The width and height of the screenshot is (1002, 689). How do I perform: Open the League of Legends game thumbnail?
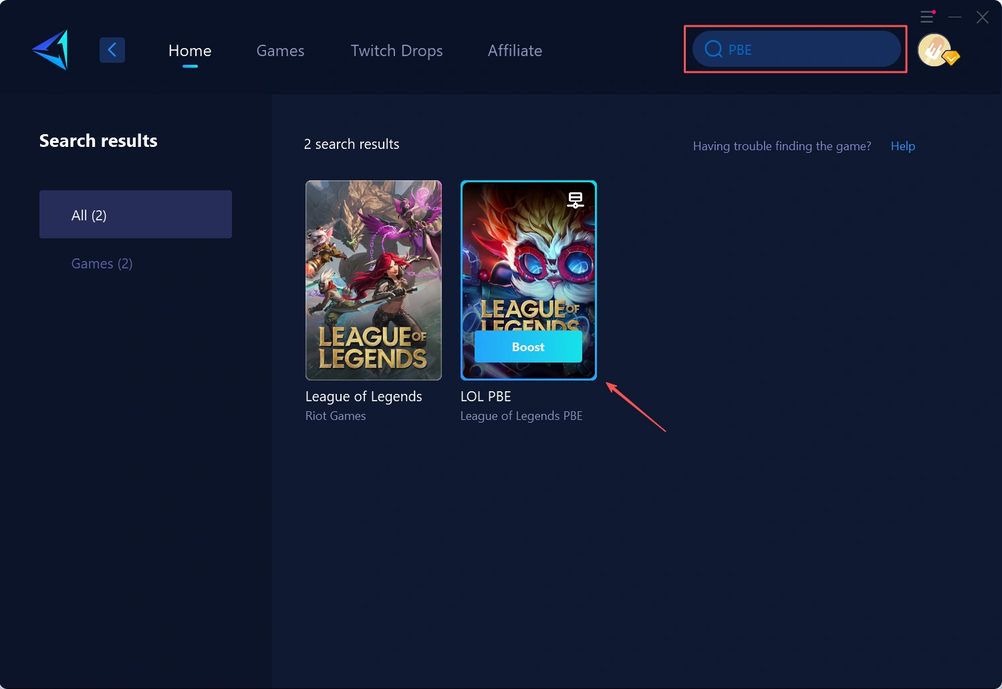coord(373,280)
